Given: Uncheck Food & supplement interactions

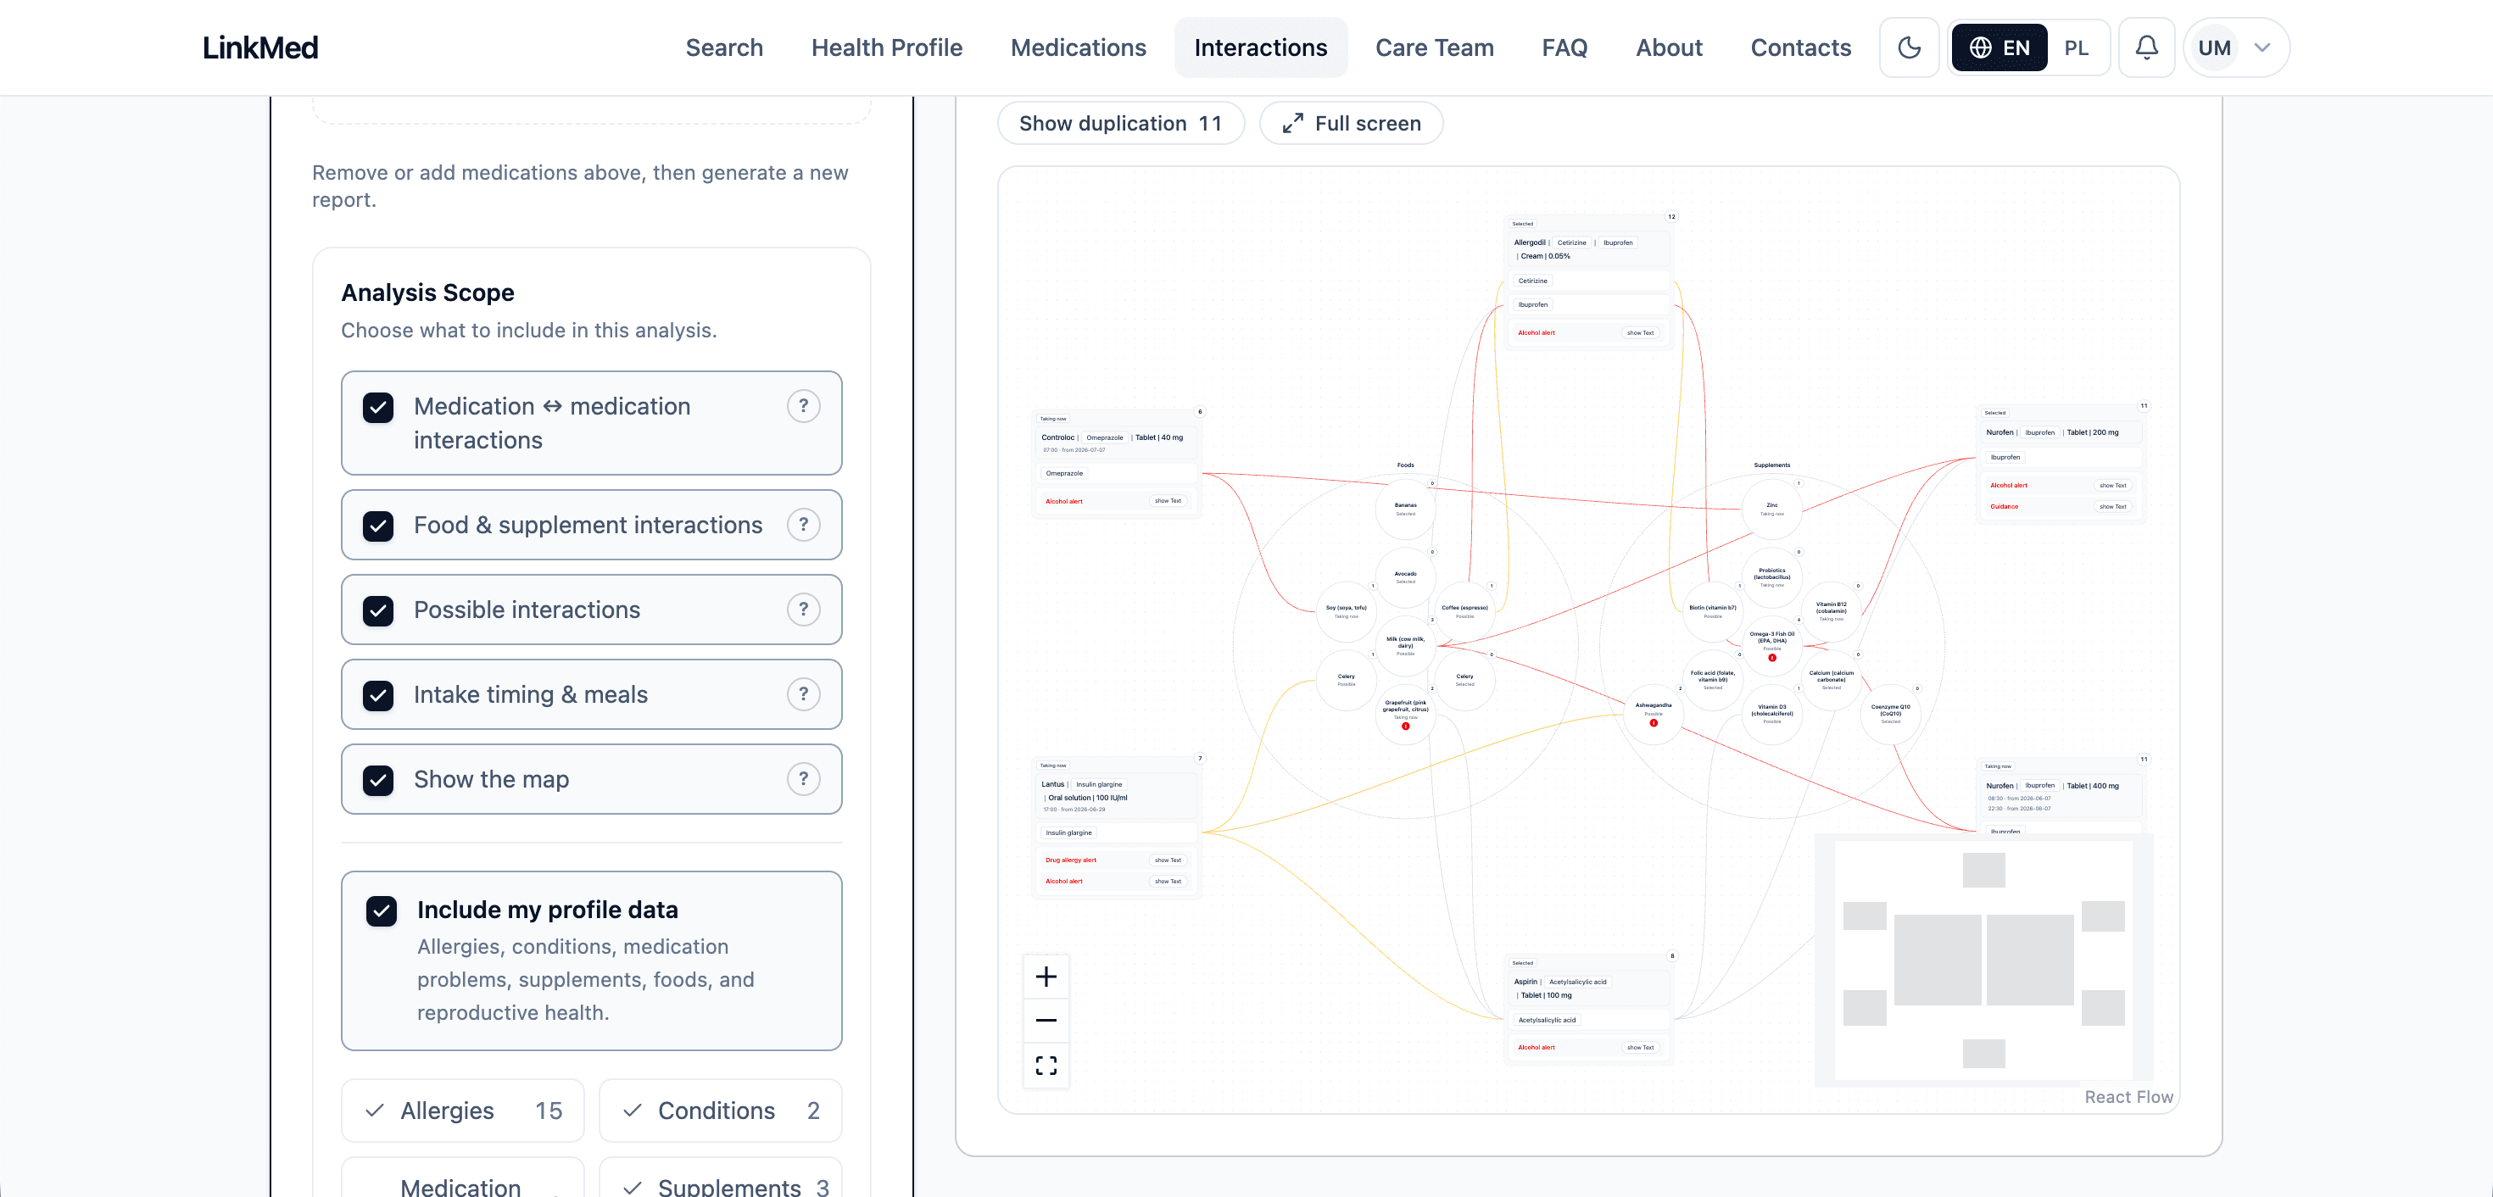Looking at the screenshot, I should point(378,526).
